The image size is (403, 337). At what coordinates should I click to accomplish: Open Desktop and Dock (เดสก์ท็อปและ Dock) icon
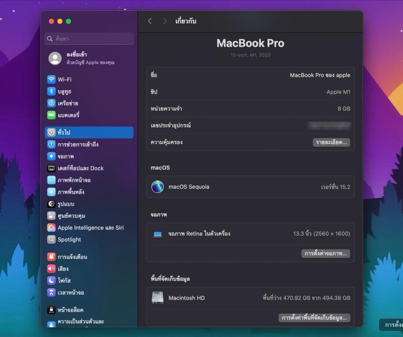click(51, 168)
